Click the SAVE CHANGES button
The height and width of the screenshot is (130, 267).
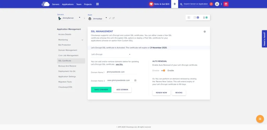pyautogui.click(x=101, y=90)
